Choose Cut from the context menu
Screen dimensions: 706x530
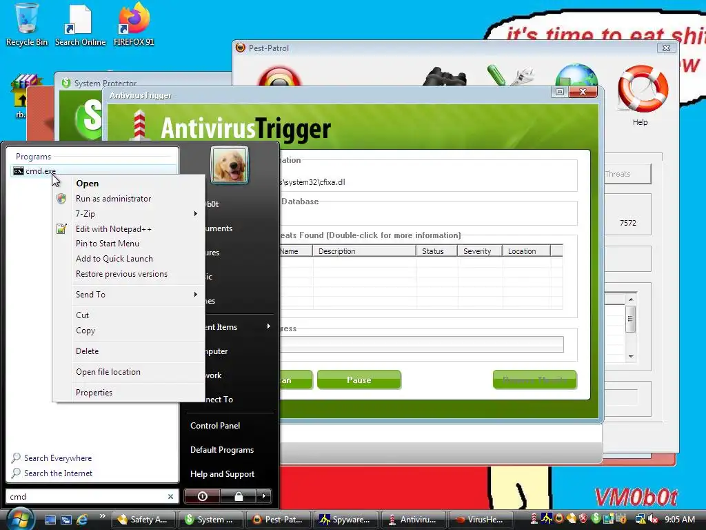click(128, 315)
